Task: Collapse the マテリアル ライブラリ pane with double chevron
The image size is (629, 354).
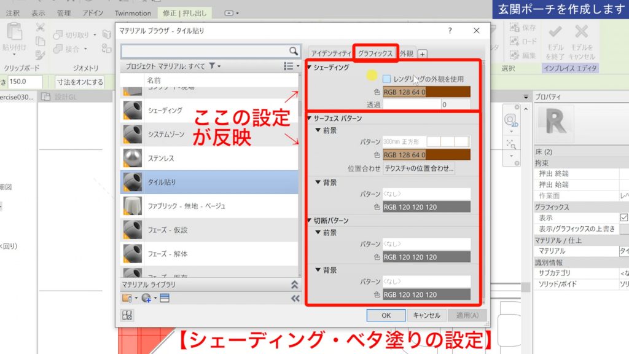Action: pos(295,285)
